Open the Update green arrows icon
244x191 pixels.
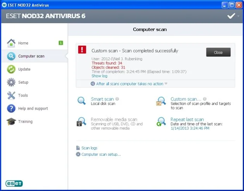coord(11,69)
